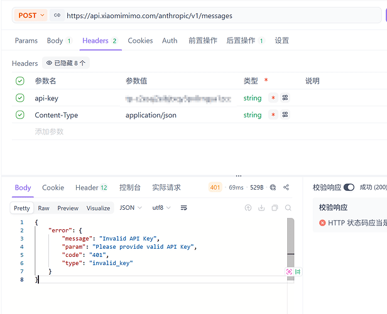Open the POST method dropdown
The height and width of the screenshot is (314, 387).
pos(31,15)
